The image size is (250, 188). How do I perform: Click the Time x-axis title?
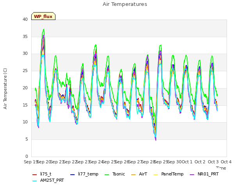[221, 168]
